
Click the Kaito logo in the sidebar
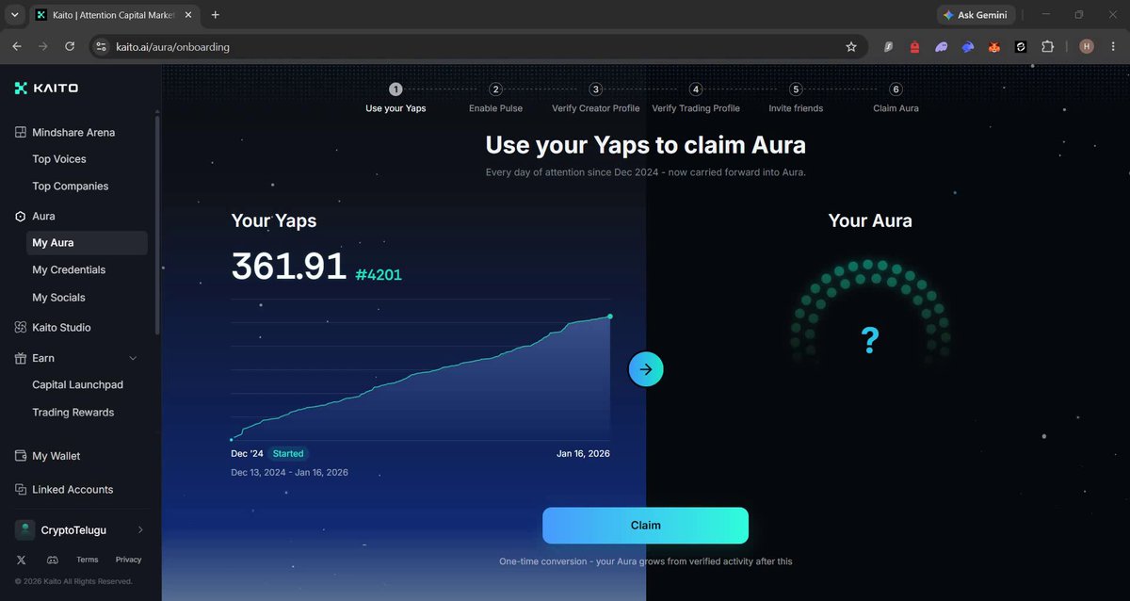pos(46,89)
